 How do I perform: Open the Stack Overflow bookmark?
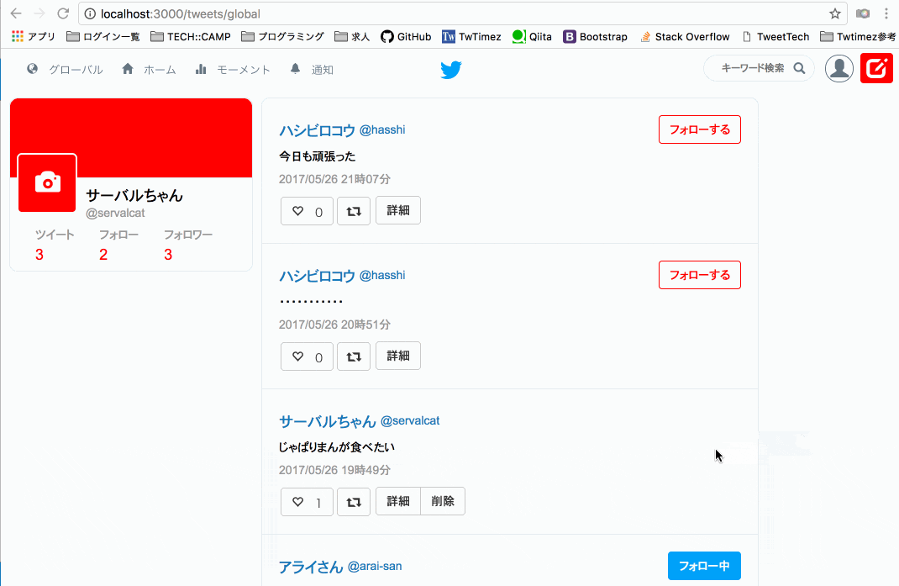[685, 37]
